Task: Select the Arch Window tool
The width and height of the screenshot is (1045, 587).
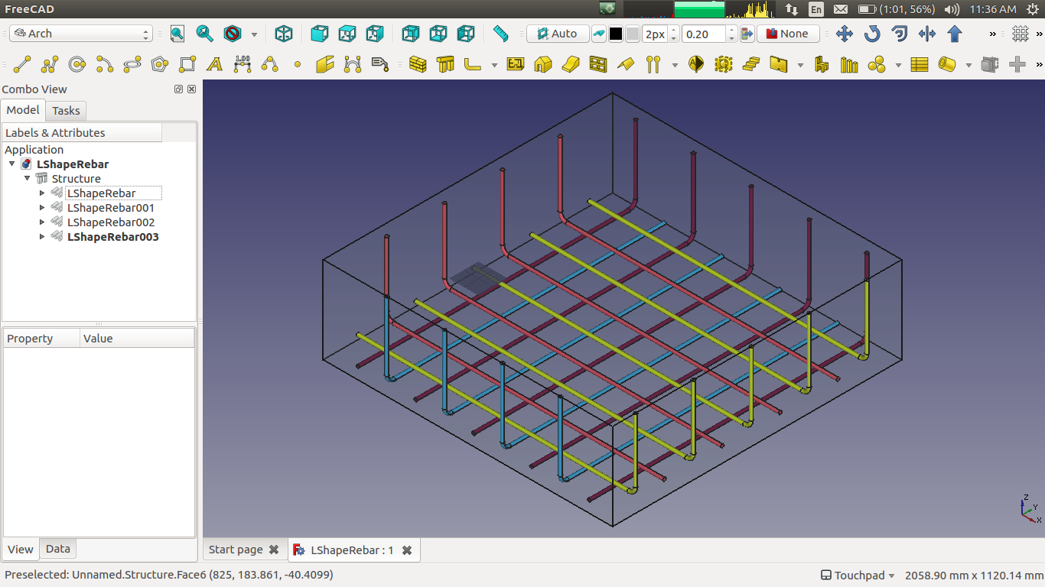Action: (598, 64)
